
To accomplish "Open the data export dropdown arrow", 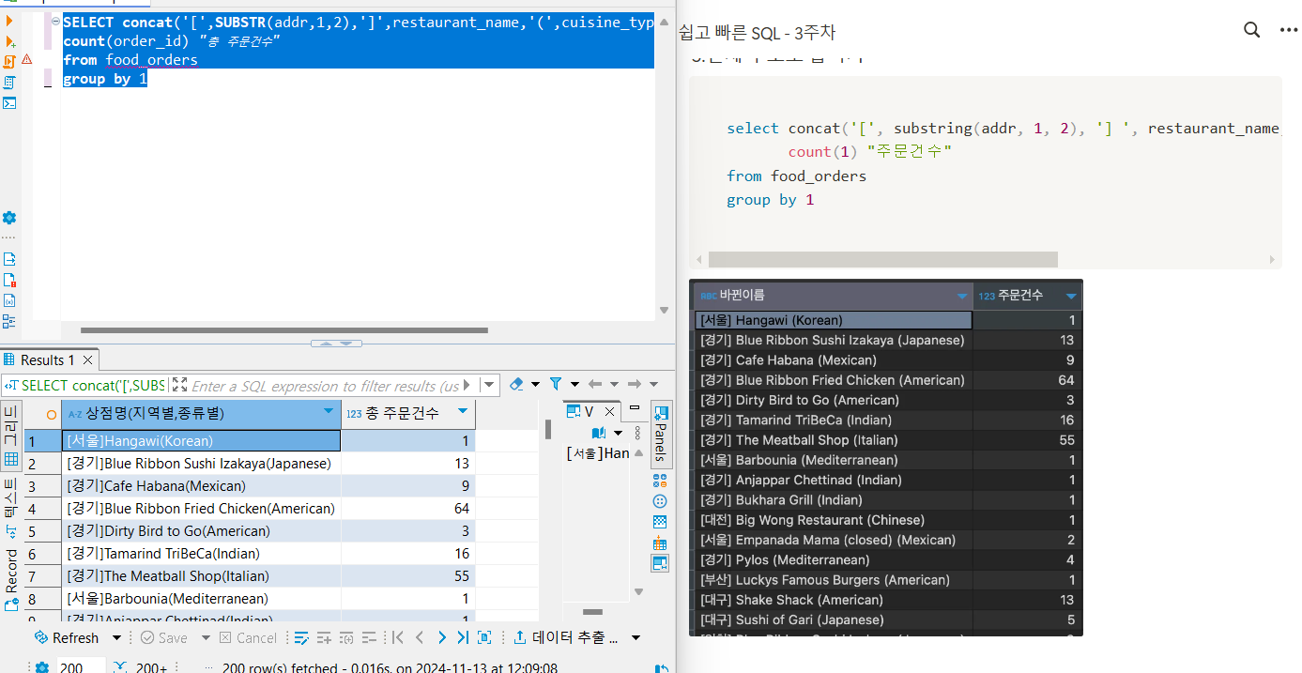I will pyautogui.click(x=636, y=637).
